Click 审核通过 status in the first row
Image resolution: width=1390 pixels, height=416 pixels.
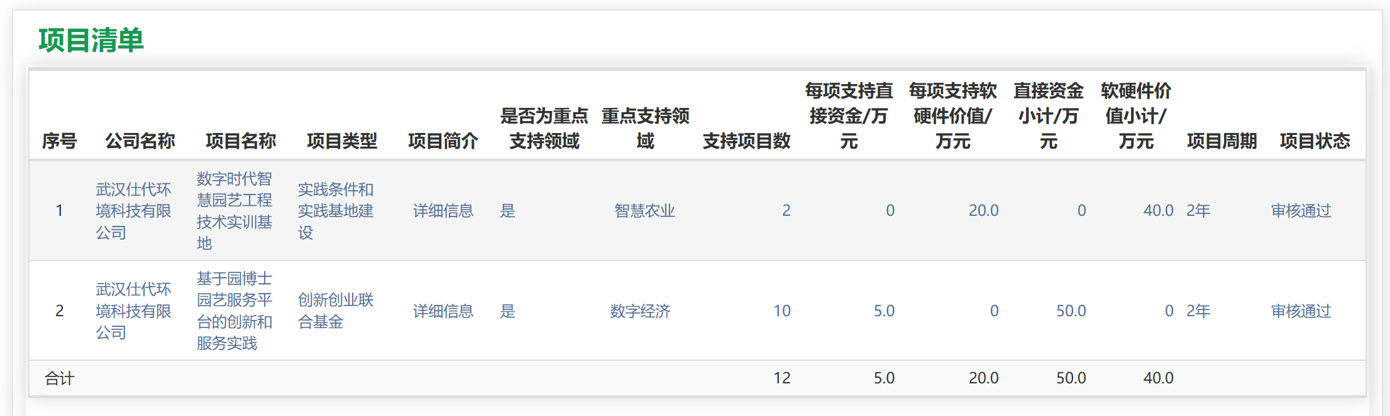(1301, 211)
